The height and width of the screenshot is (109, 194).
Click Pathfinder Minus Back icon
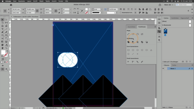(147, 42)
